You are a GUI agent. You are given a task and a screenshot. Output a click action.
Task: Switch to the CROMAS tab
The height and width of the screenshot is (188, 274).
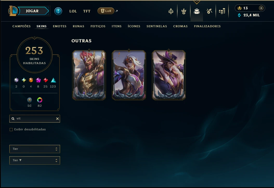(180, 26)
